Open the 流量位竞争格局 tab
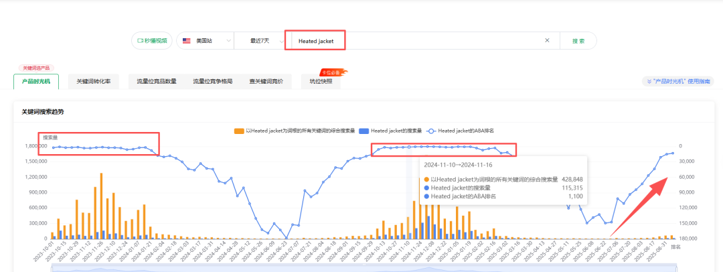 click(213, 81)
